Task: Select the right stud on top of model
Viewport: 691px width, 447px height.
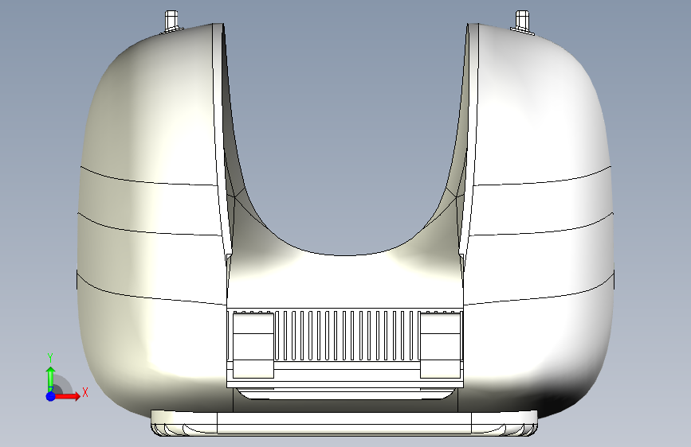Action: pyautogui.click(x=522, y=22)
